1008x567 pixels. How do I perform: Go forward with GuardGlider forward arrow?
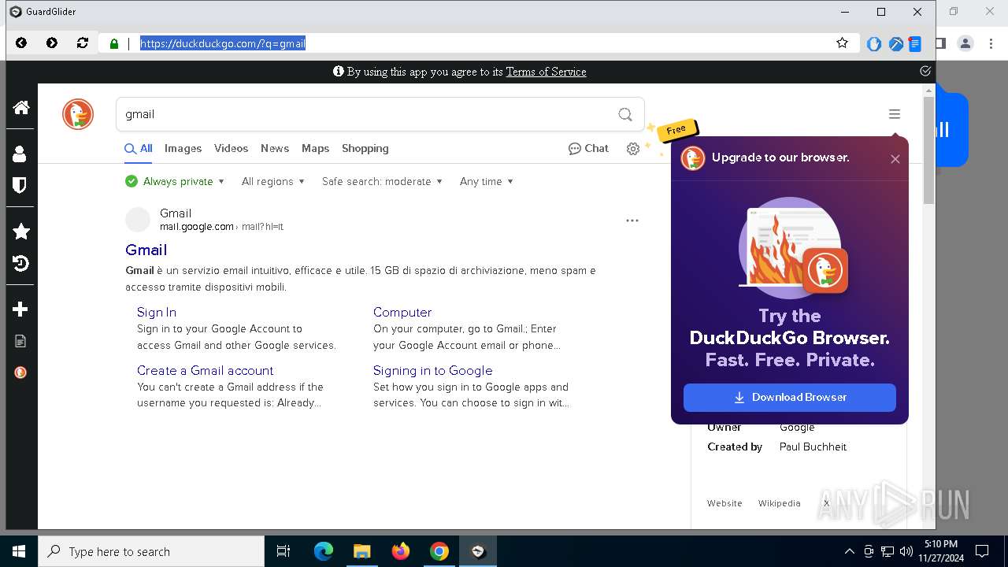[52, 43]
